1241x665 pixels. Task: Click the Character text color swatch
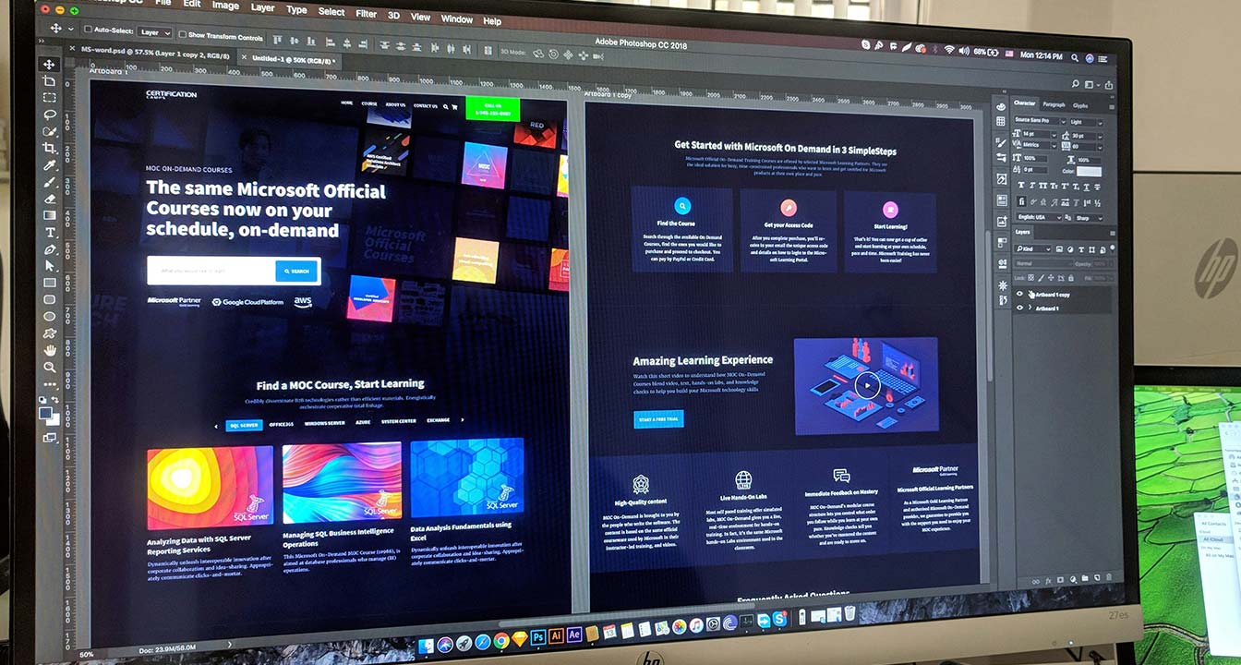coord(1089,171)
